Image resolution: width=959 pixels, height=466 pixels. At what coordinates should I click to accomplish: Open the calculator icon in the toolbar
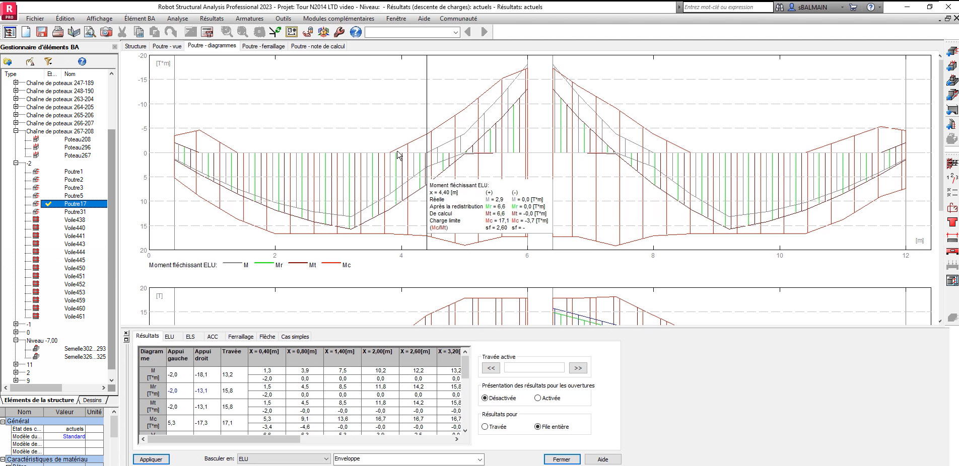[x=207, y=32]
